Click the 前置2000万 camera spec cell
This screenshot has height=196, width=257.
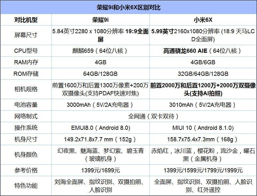click(x=203, y=89)
